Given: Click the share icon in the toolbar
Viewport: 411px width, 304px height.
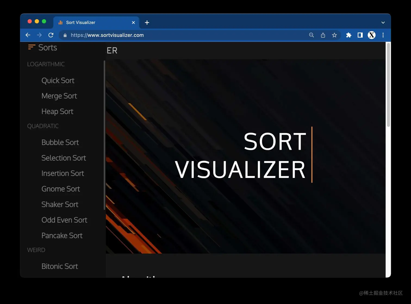Looking at the screenshot, I should [x=323, y=35].
